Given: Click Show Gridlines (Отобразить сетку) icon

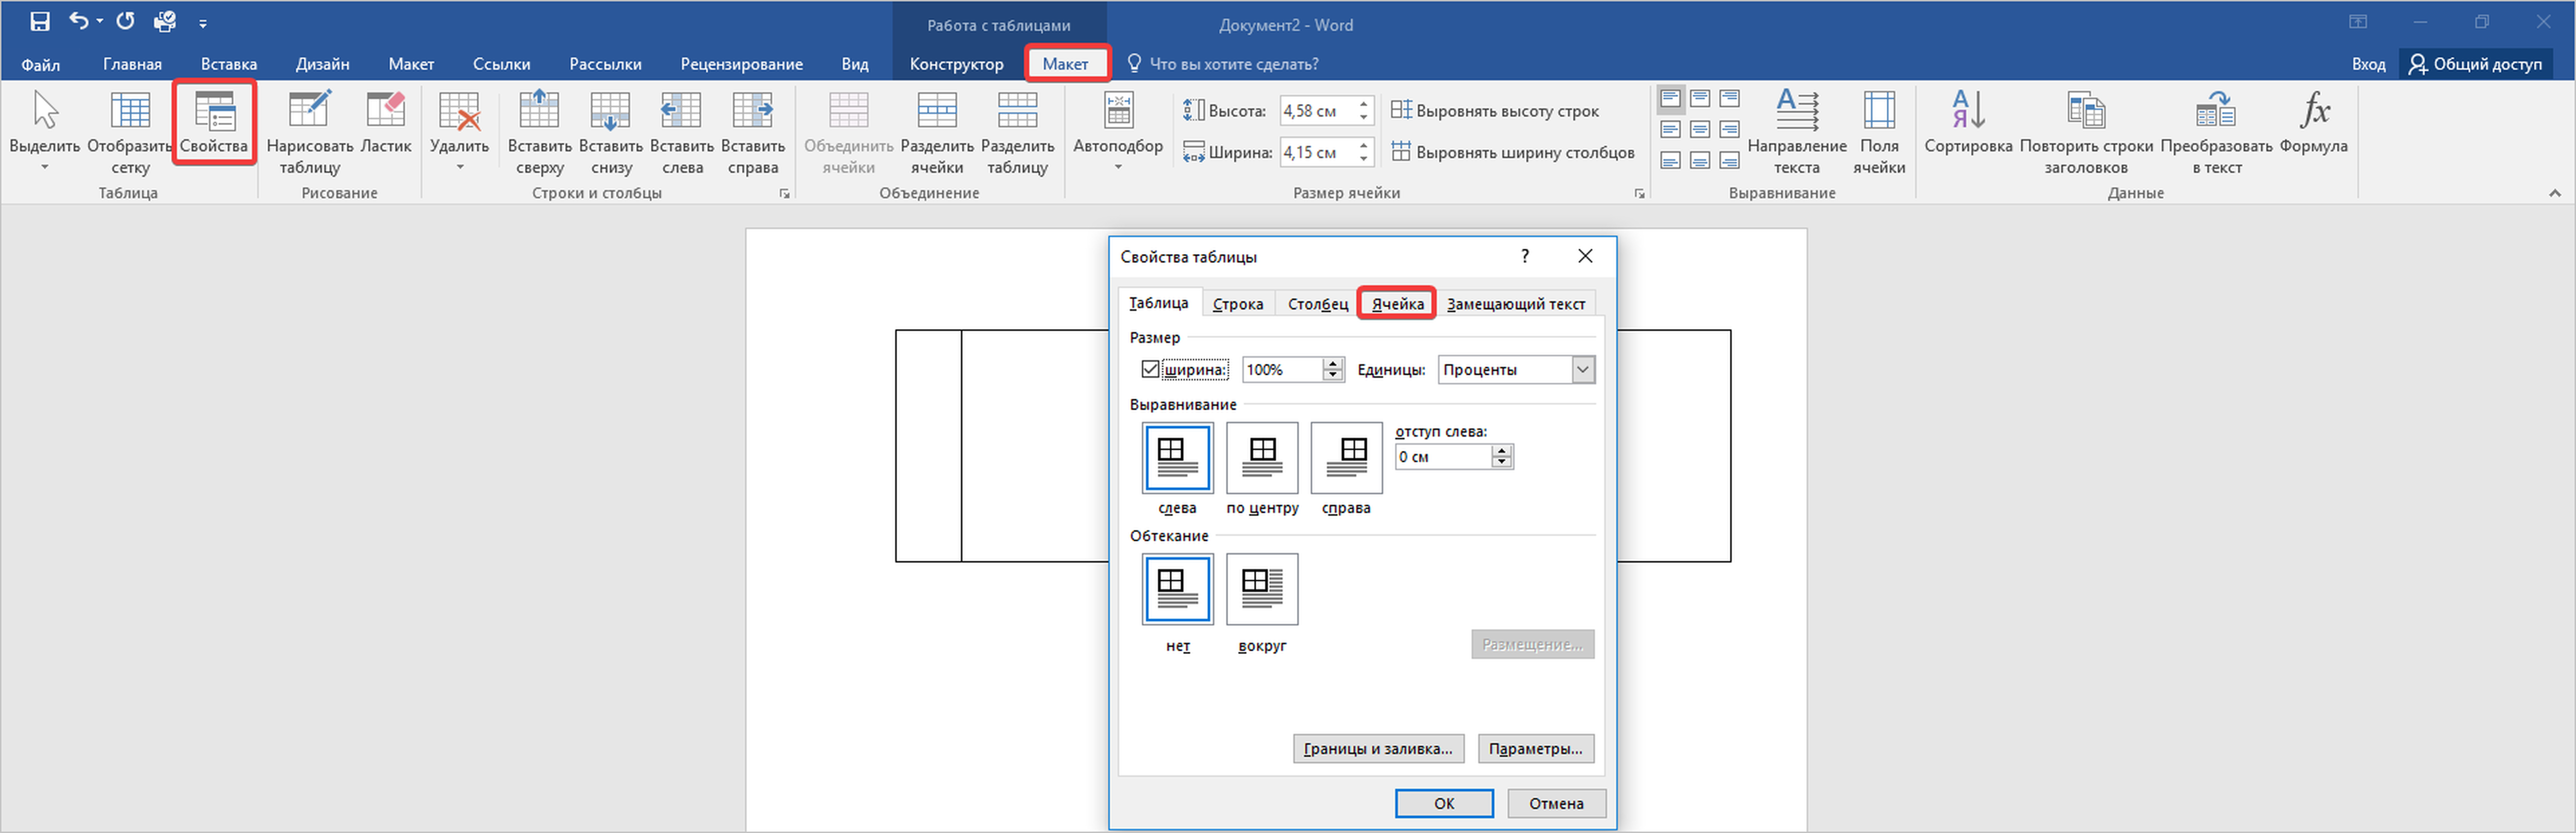Looking at the screenshot, I should pyautogui.click(x=130, y=111).
